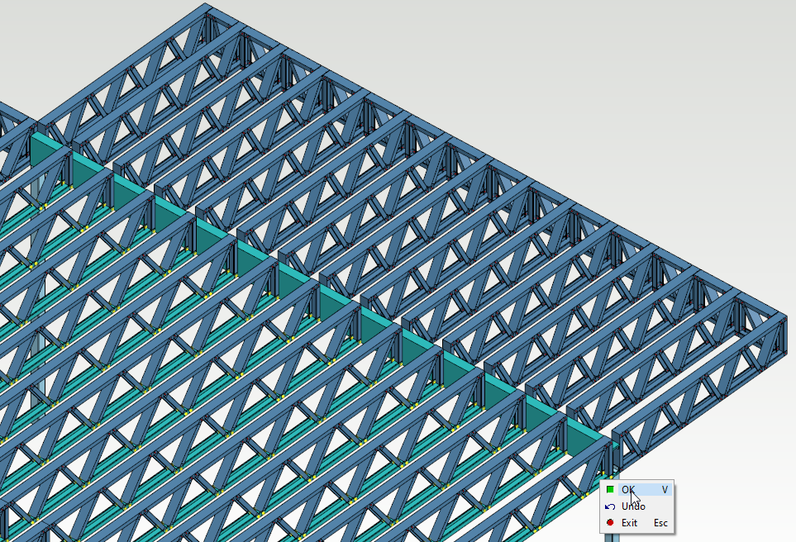
Task: Choose Exit in the context menu
Action: click(x=630, y=522)
